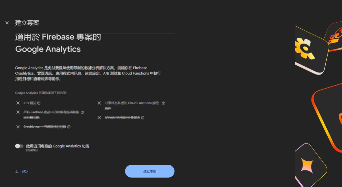Click the Google Analytics heading text

pyautogui.click(x=48, y=49)
